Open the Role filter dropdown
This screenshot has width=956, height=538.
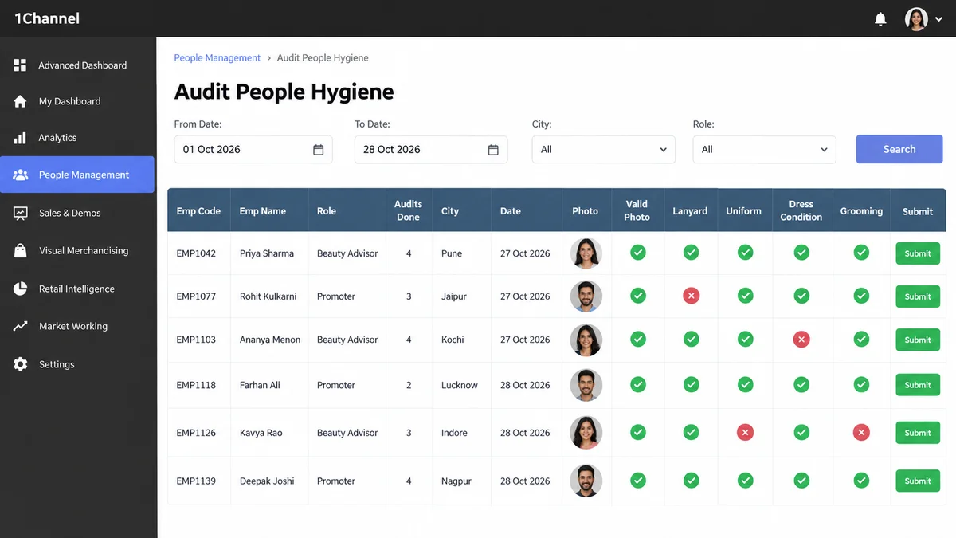click(x=764, y=150)
